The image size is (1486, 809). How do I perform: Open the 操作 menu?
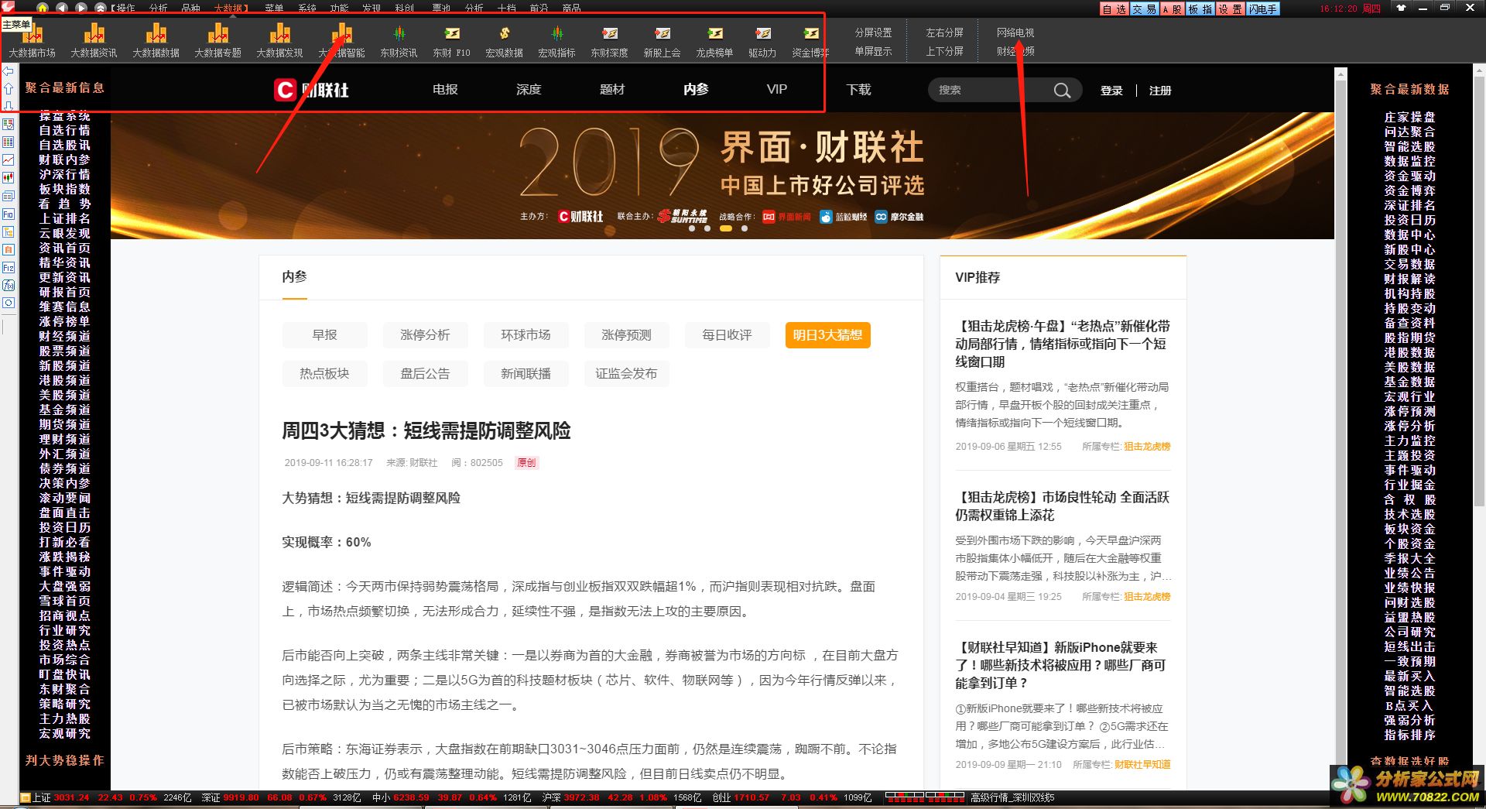coord(125,8)
